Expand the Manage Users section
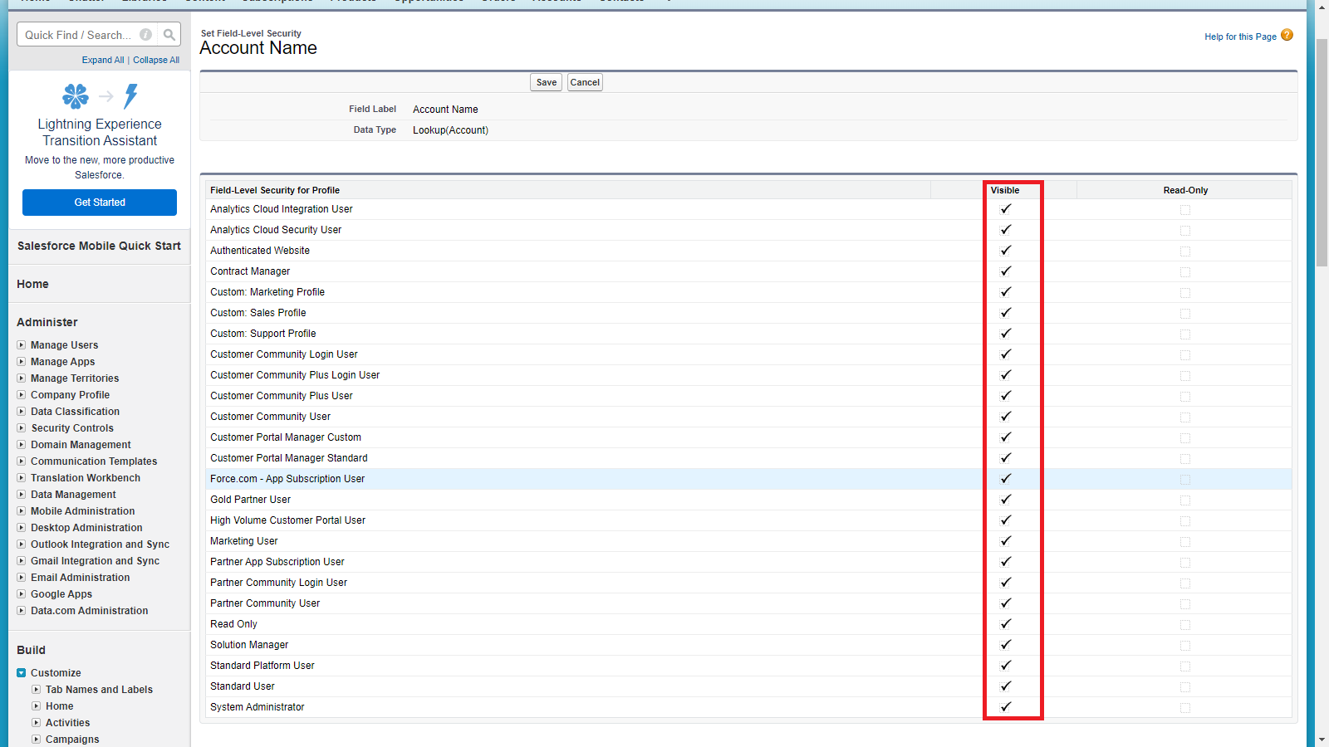This screenshot has height=747, width=1329. point(22,345)
